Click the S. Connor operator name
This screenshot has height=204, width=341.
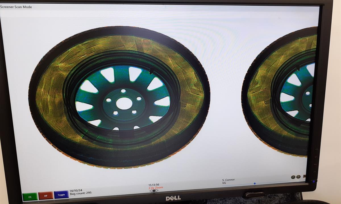[x=228, y=180]
